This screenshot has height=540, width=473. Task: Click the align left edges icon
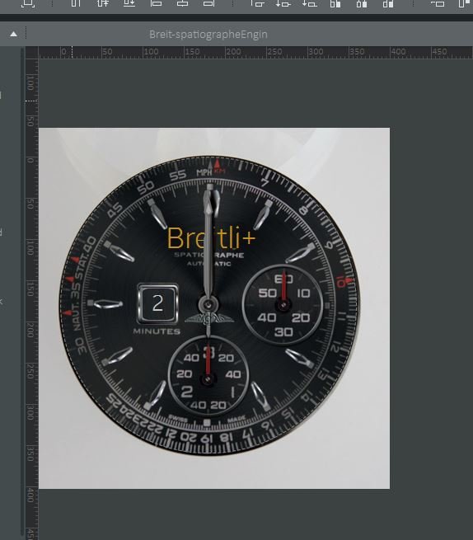[156, 3]
